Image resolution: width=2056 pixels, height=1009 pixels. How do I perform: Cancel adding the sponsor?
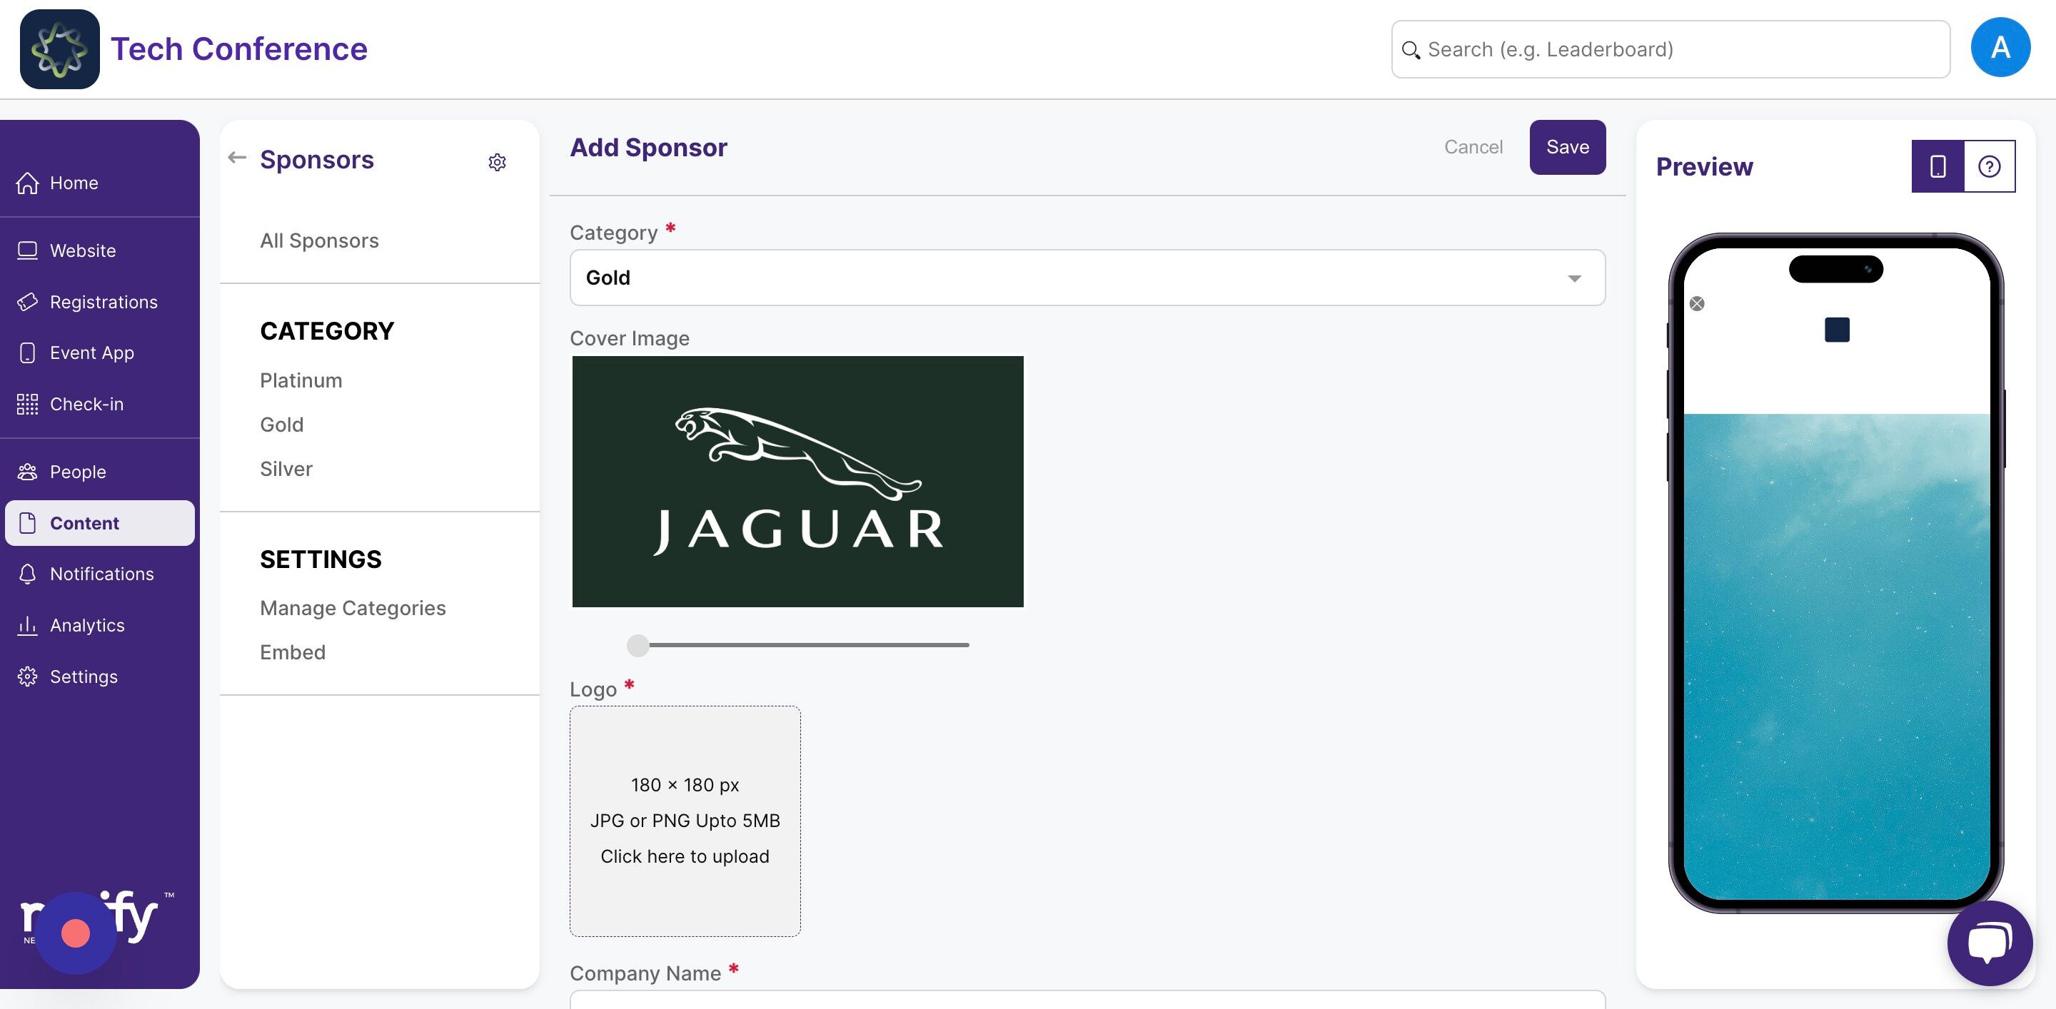[x=1473, y=147]
